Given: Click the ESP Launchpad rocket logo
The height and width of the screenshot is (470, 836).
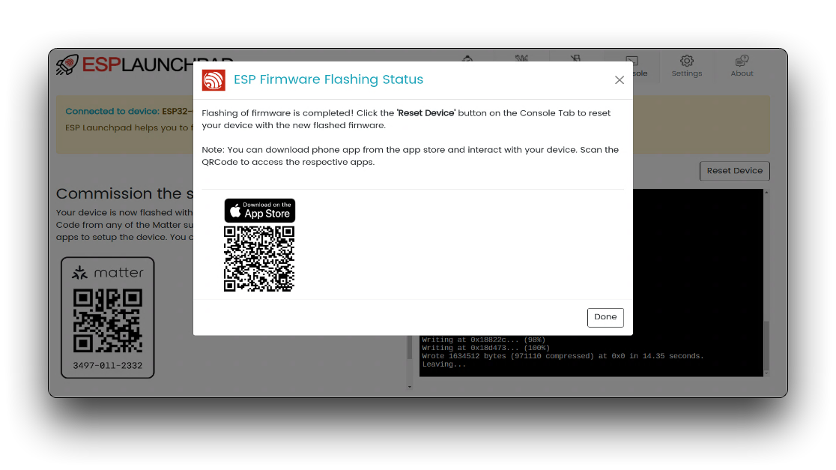Looking at the screenshot, I should click(x=67, y=64).
